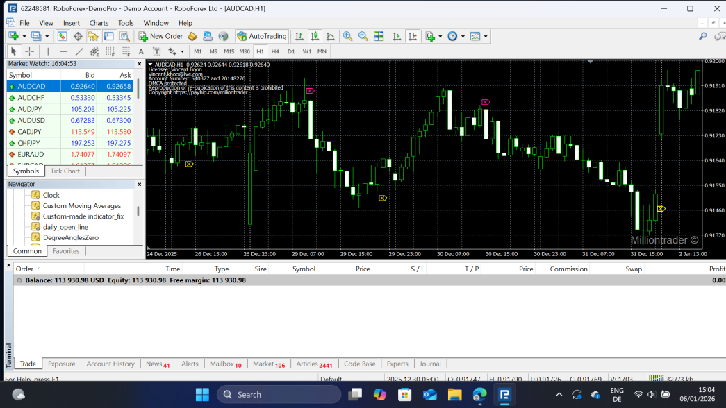
Task: Open the Templates dropdown arrow
Action: [x=486, y=36]
